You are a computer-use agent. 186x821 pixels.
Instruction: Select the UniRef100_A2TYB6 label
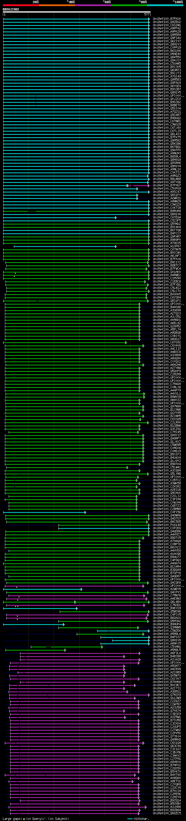pos(167,368)
